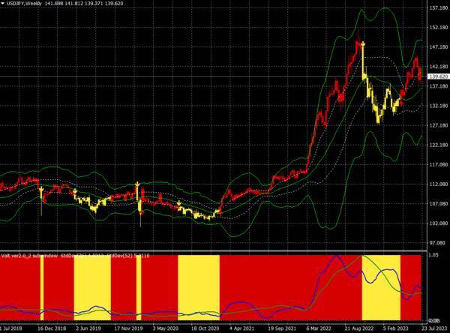Image resolution: width=450 pixels, height=333 pixels.
Task: Click the USDJPY,Weekly chart title
Action: (24, 4)
